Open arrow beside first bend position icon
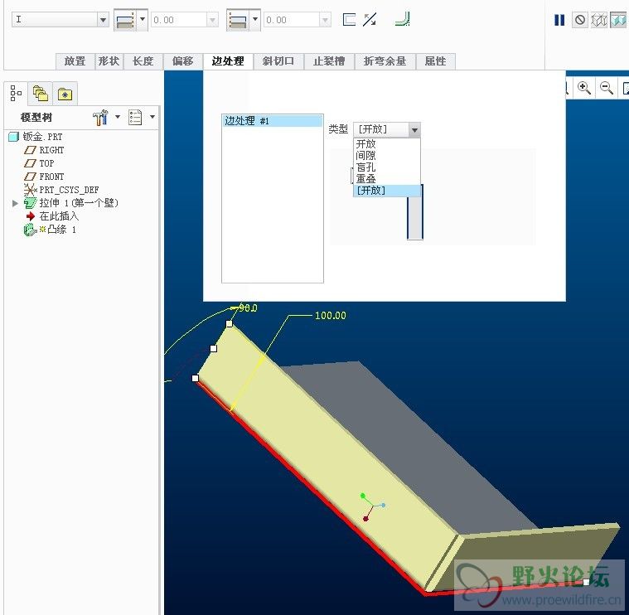The width and height of the screenshot is (629, 615). 142,20
